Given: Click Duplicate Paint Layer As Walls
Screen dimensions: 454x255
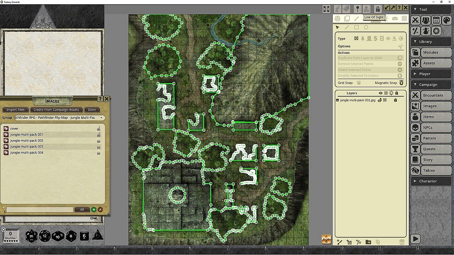Looking at the screenshot, I should coord(370,58).
